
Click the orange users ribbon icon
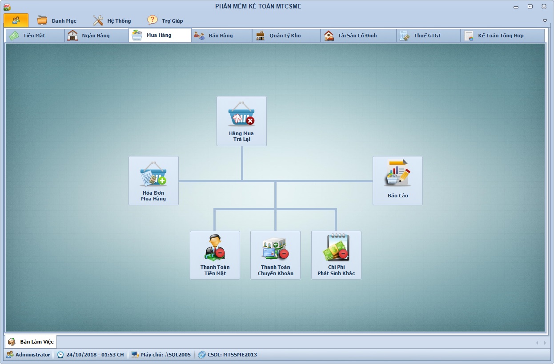pyautogui.click(x=16, y=20)
